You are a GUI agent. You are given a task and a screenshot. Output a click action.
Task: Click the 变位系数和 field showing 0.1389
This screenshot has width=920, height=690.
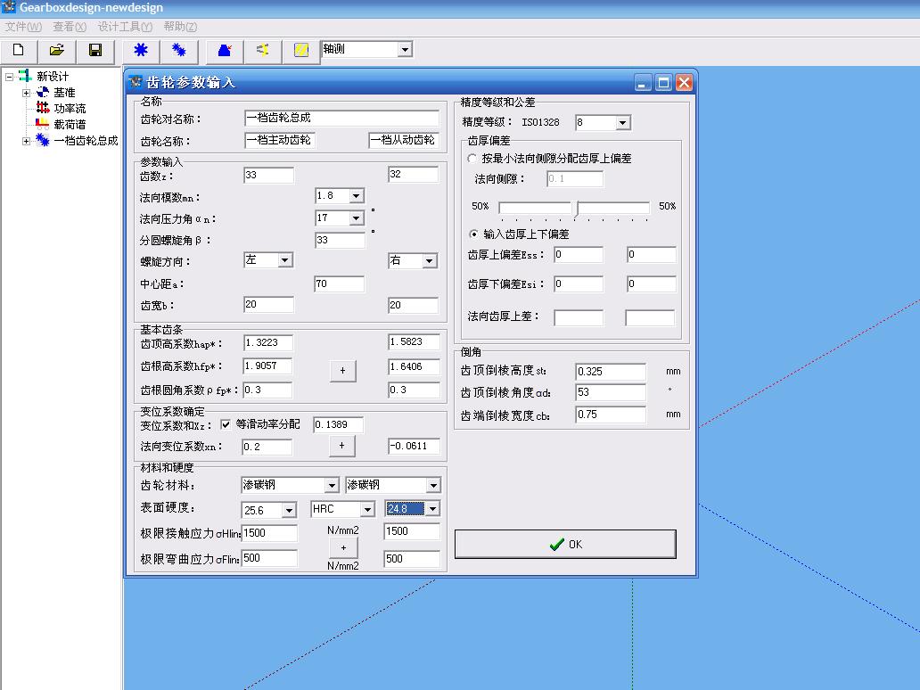tap(339, 425)
